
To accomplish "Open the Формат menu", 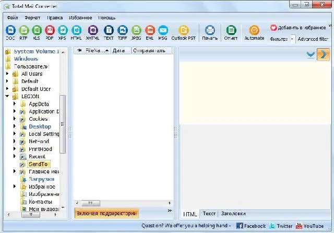I will 32,18.
